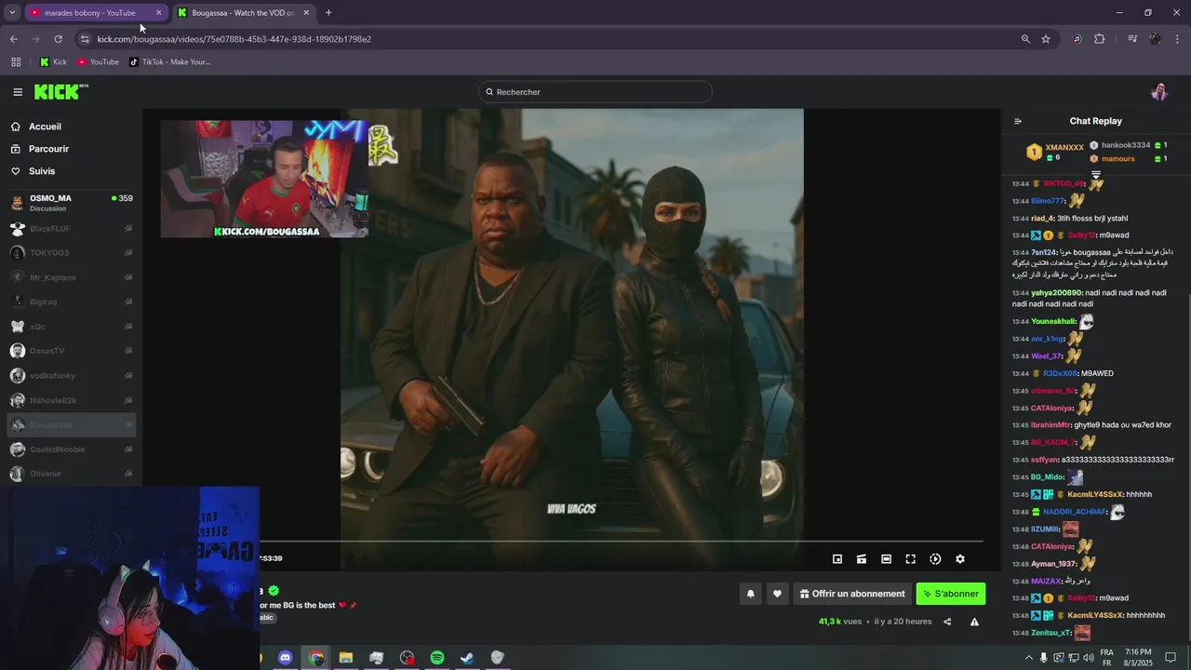
Task: Open playback speed control in player
Action: 935,559
